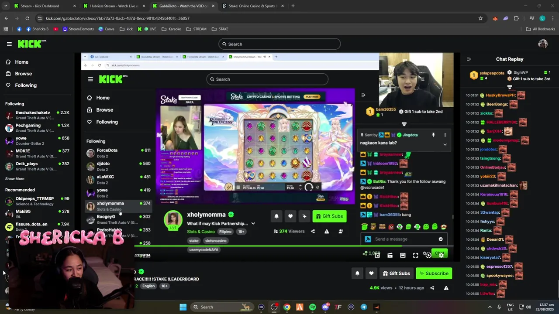Click notification bell below the video
The image size is (559, 314).
(357, 273)
